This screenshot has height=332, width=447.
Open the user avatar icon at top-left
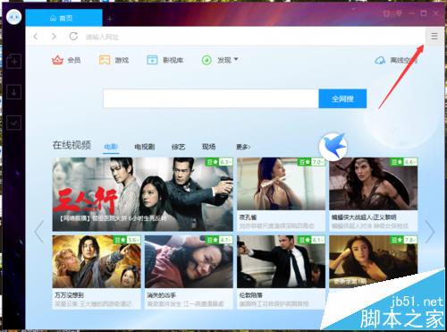pyautogui.click(x=13, y=17)
